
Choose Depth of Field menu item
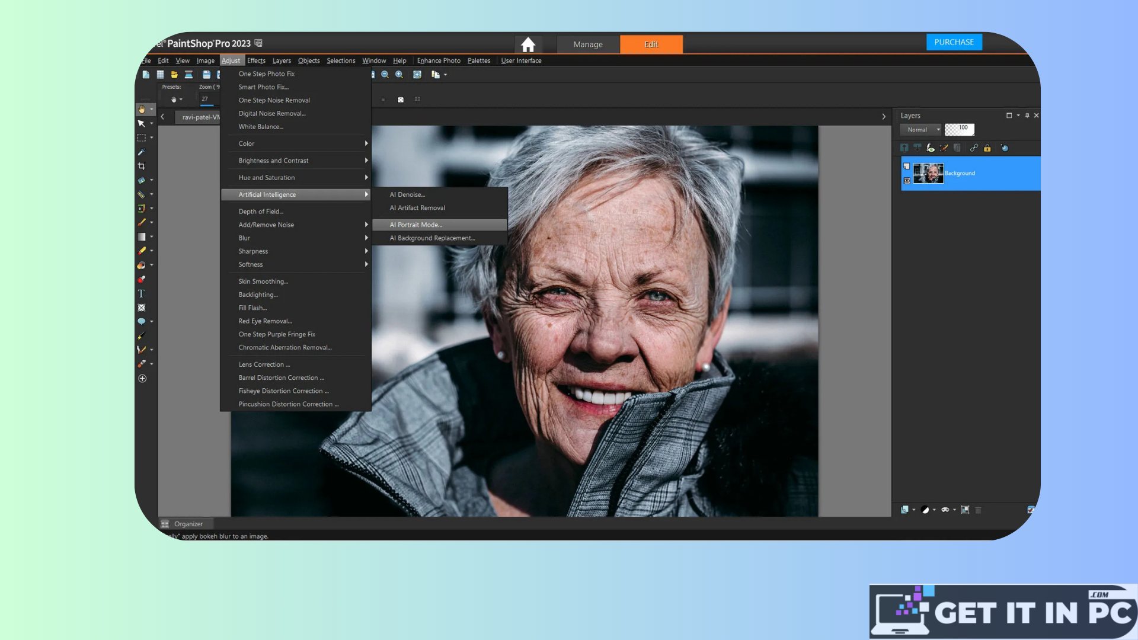point(296,212)
